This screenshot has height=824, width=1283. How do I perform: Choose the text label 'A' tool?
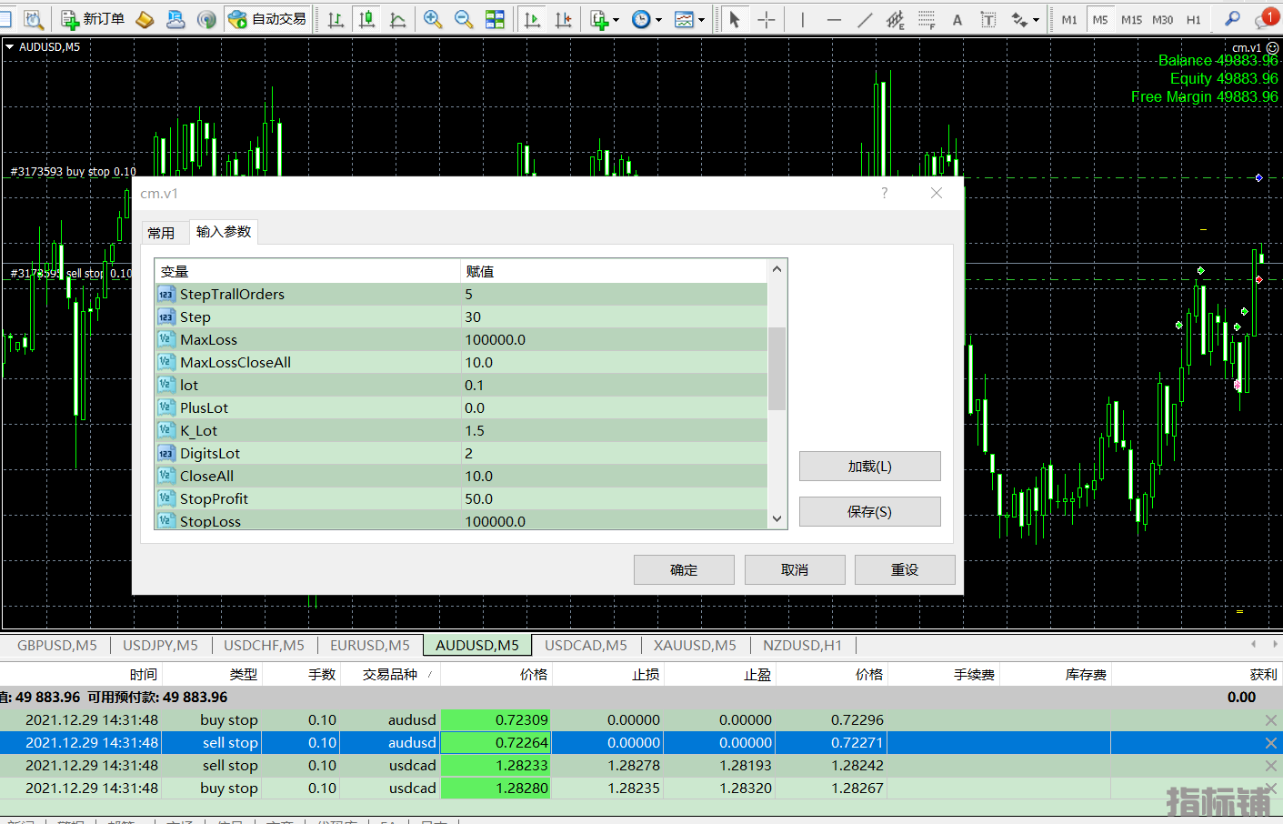pyautogui.click(x=957, y=20)
